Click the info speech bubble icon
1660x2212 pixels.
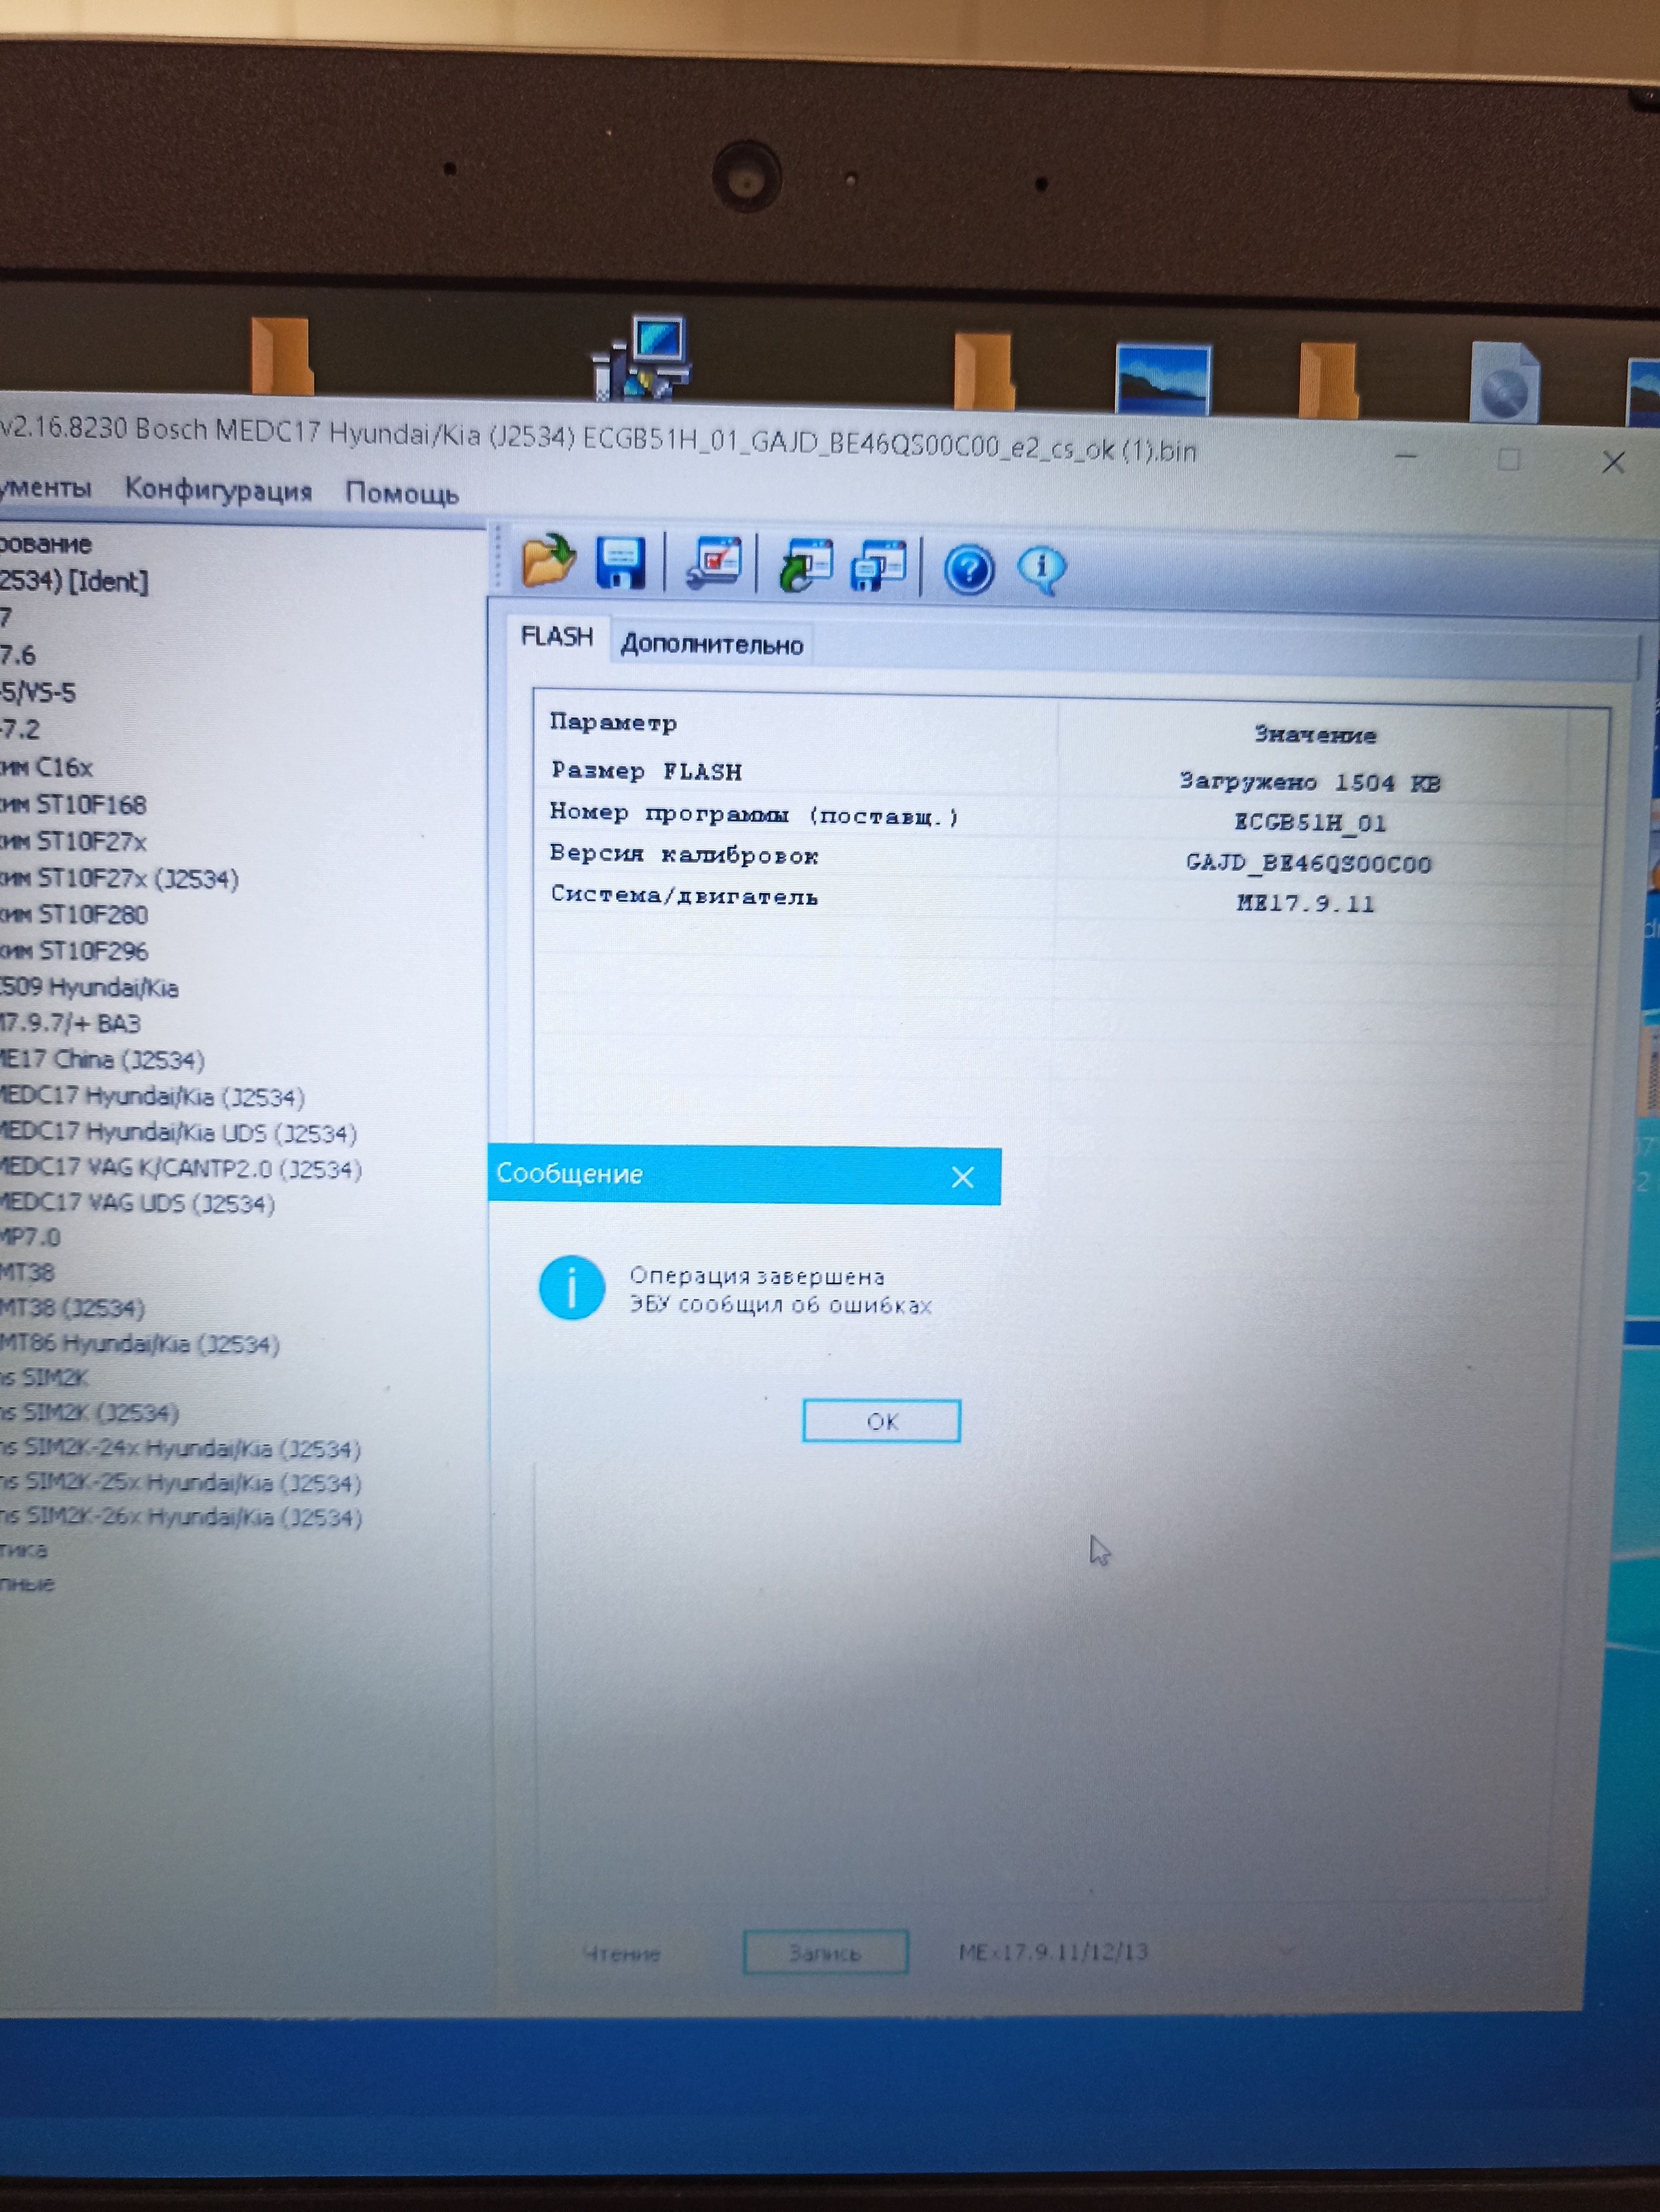coord(1041,571)
